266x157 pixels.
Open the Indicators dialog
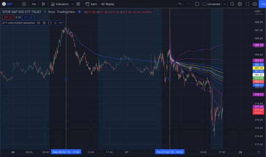pos(60,4)
